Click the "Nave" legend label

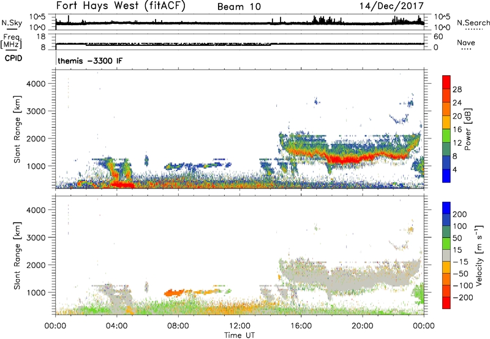[466, 42]
